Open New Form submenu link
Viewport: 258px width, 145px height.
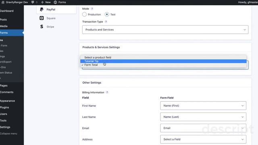click(x=4, y=46)
